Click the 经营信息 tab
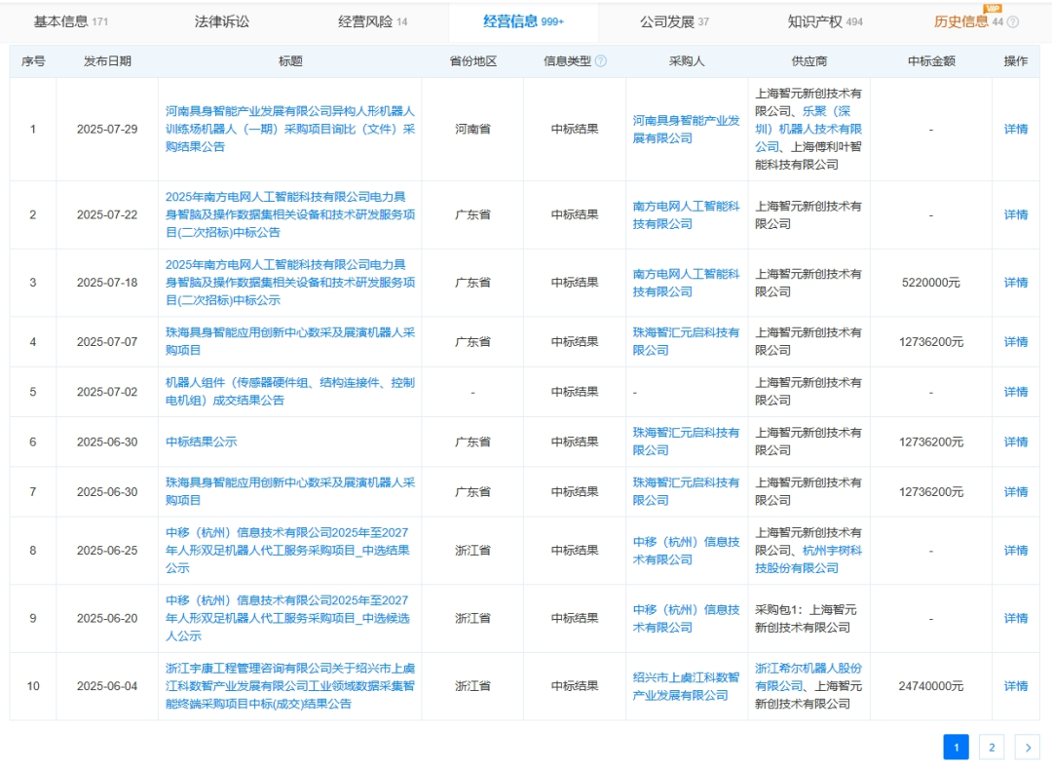Viewport: 1052px width, 769px height. [523, 22]
